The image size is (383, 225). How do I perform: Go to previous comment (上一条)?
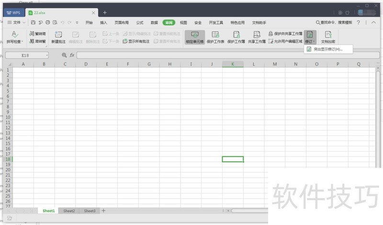pyautogui.click(x=111, y=34)
